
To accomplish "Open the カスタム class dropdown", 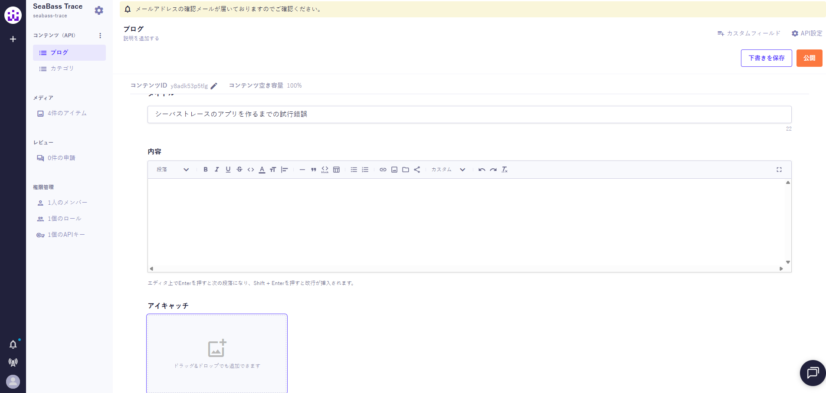I will (448, 170).
